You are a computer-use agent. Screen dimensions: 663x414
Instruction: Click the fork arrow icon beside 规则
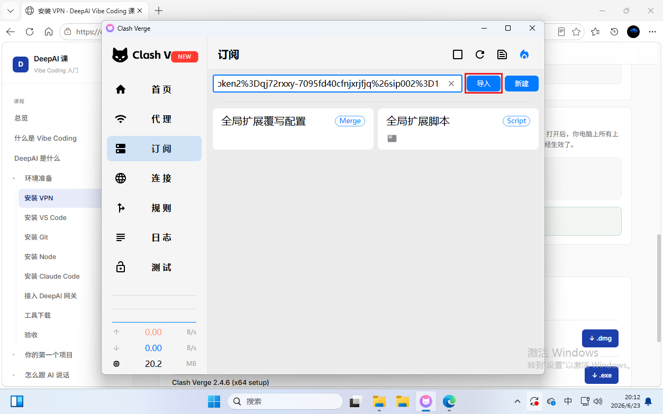pos(121,208)
